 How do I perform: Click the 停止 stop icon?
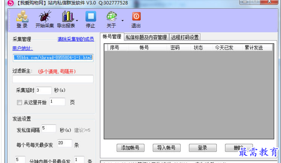pos(91,19)
